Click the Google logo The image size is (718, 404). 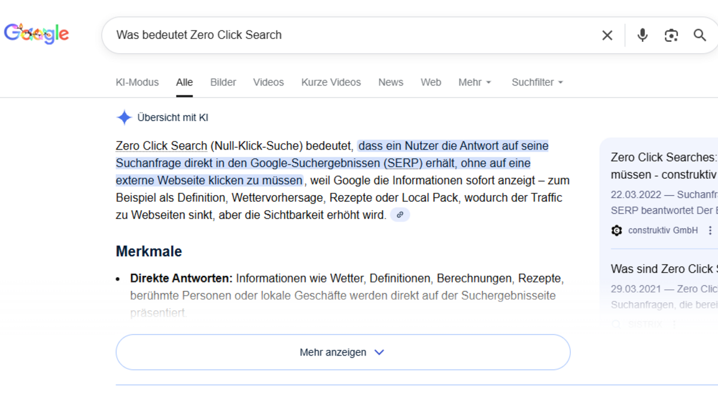coord(36,34)
